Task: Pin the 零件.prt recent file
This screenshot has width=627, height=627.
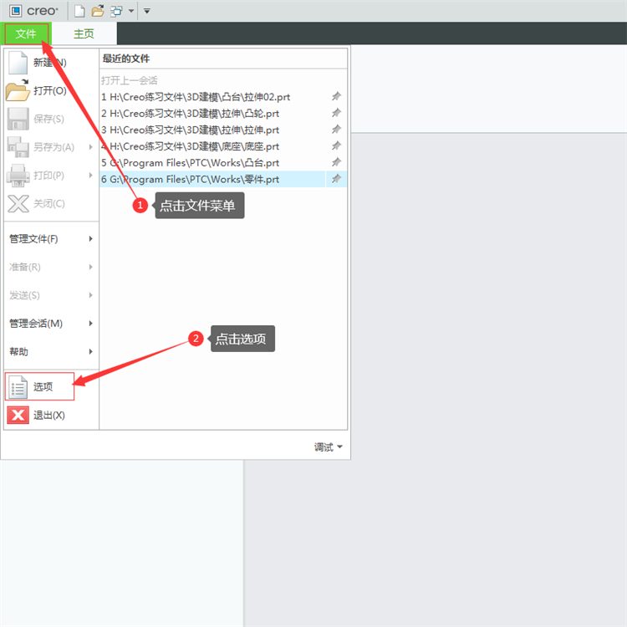Action: click(336, 178)
